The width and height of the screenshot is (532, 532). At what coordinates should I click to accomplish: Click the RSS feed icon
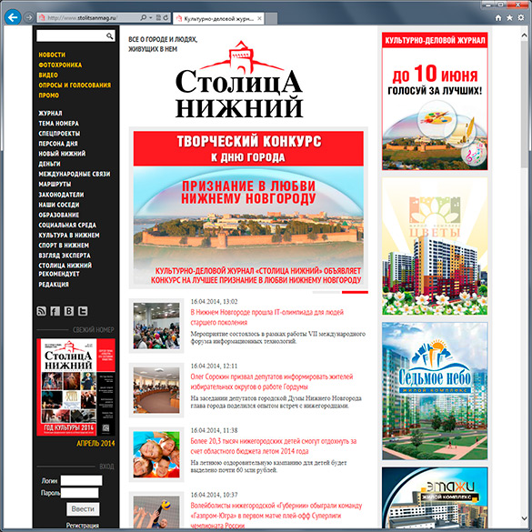pyautogui.click(x=42, y=311)
